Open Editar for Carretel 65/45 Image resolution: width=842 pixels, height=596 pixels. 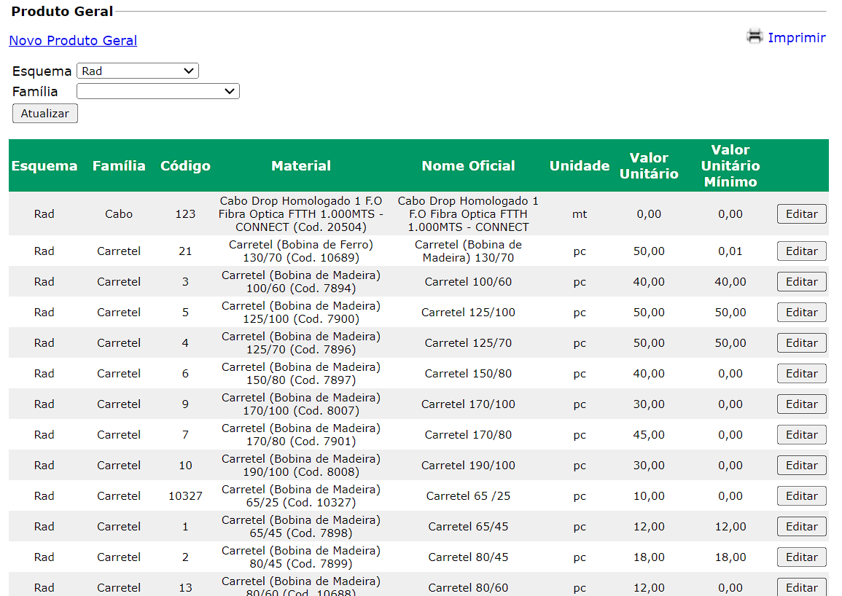[801, 527]
